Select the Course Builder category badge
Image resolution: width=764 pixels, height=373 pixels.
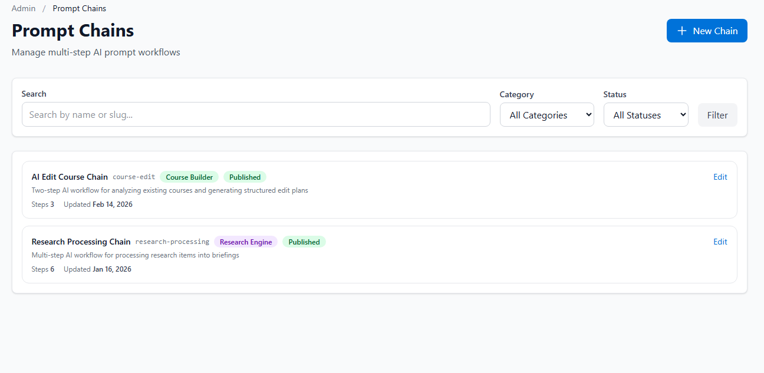tap(189, 177)
